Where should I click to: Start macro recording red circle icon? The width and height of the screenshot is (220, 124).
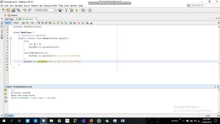79,23
